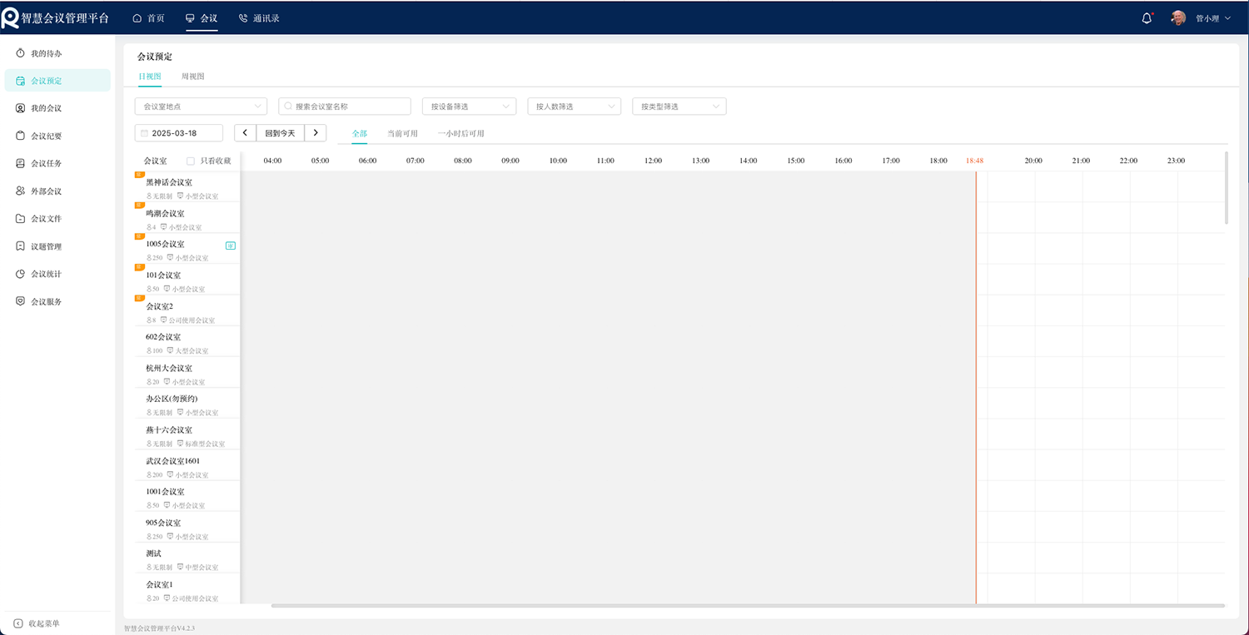Open 会议纪要 from the sidebar

coord(46,136)
